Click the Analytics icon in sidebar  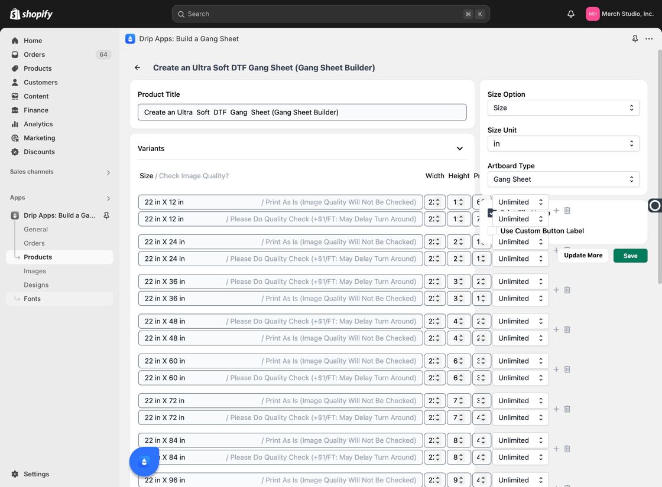pos(15,124)
